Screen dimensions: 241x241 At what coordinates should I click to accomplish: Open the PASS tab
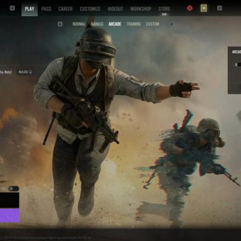pos(46,9)
